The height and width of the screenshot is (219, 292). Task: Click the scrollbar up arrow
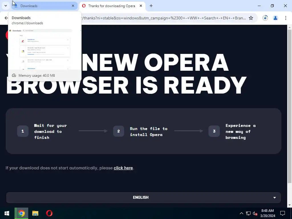(289, 27)
